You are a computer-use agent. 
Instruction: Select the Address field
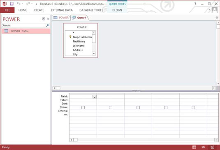pyautogui.click(x=78, y=50)
